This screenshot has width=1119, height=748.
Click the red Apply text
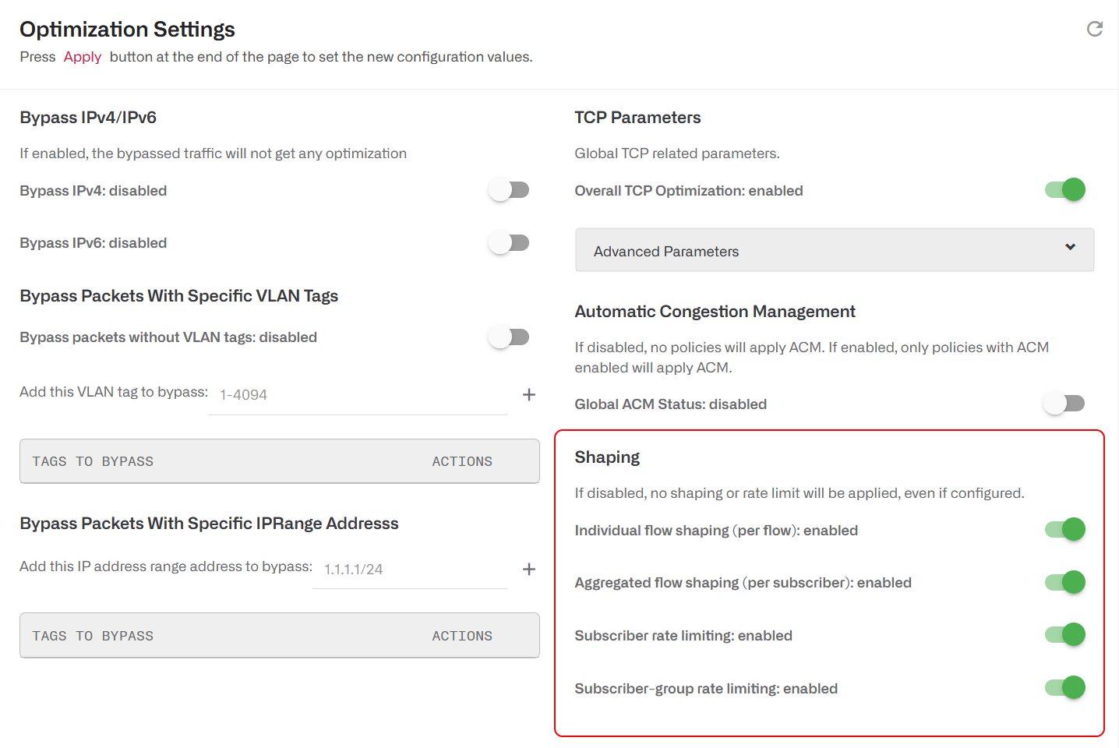coord(83,57)
